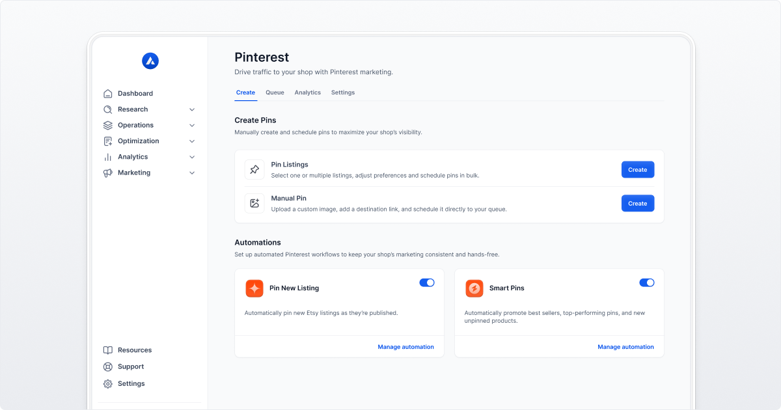Open Resources in the sidebar

[135, 350]
